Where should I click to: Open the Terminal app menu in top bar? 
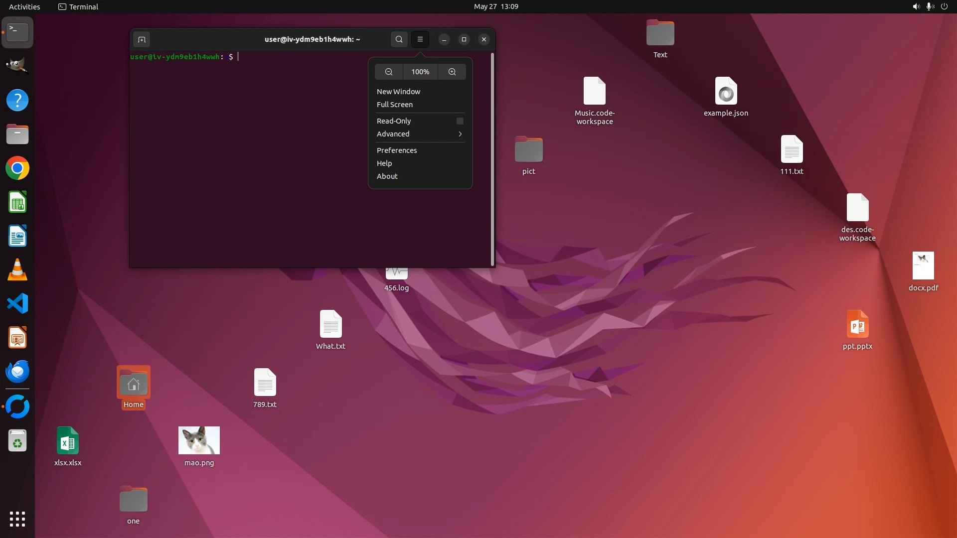78,6
